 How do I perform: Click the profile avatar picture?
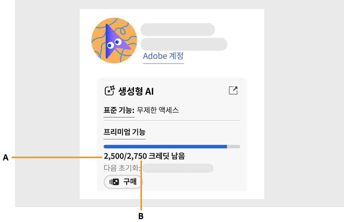(x=114, y=40)
